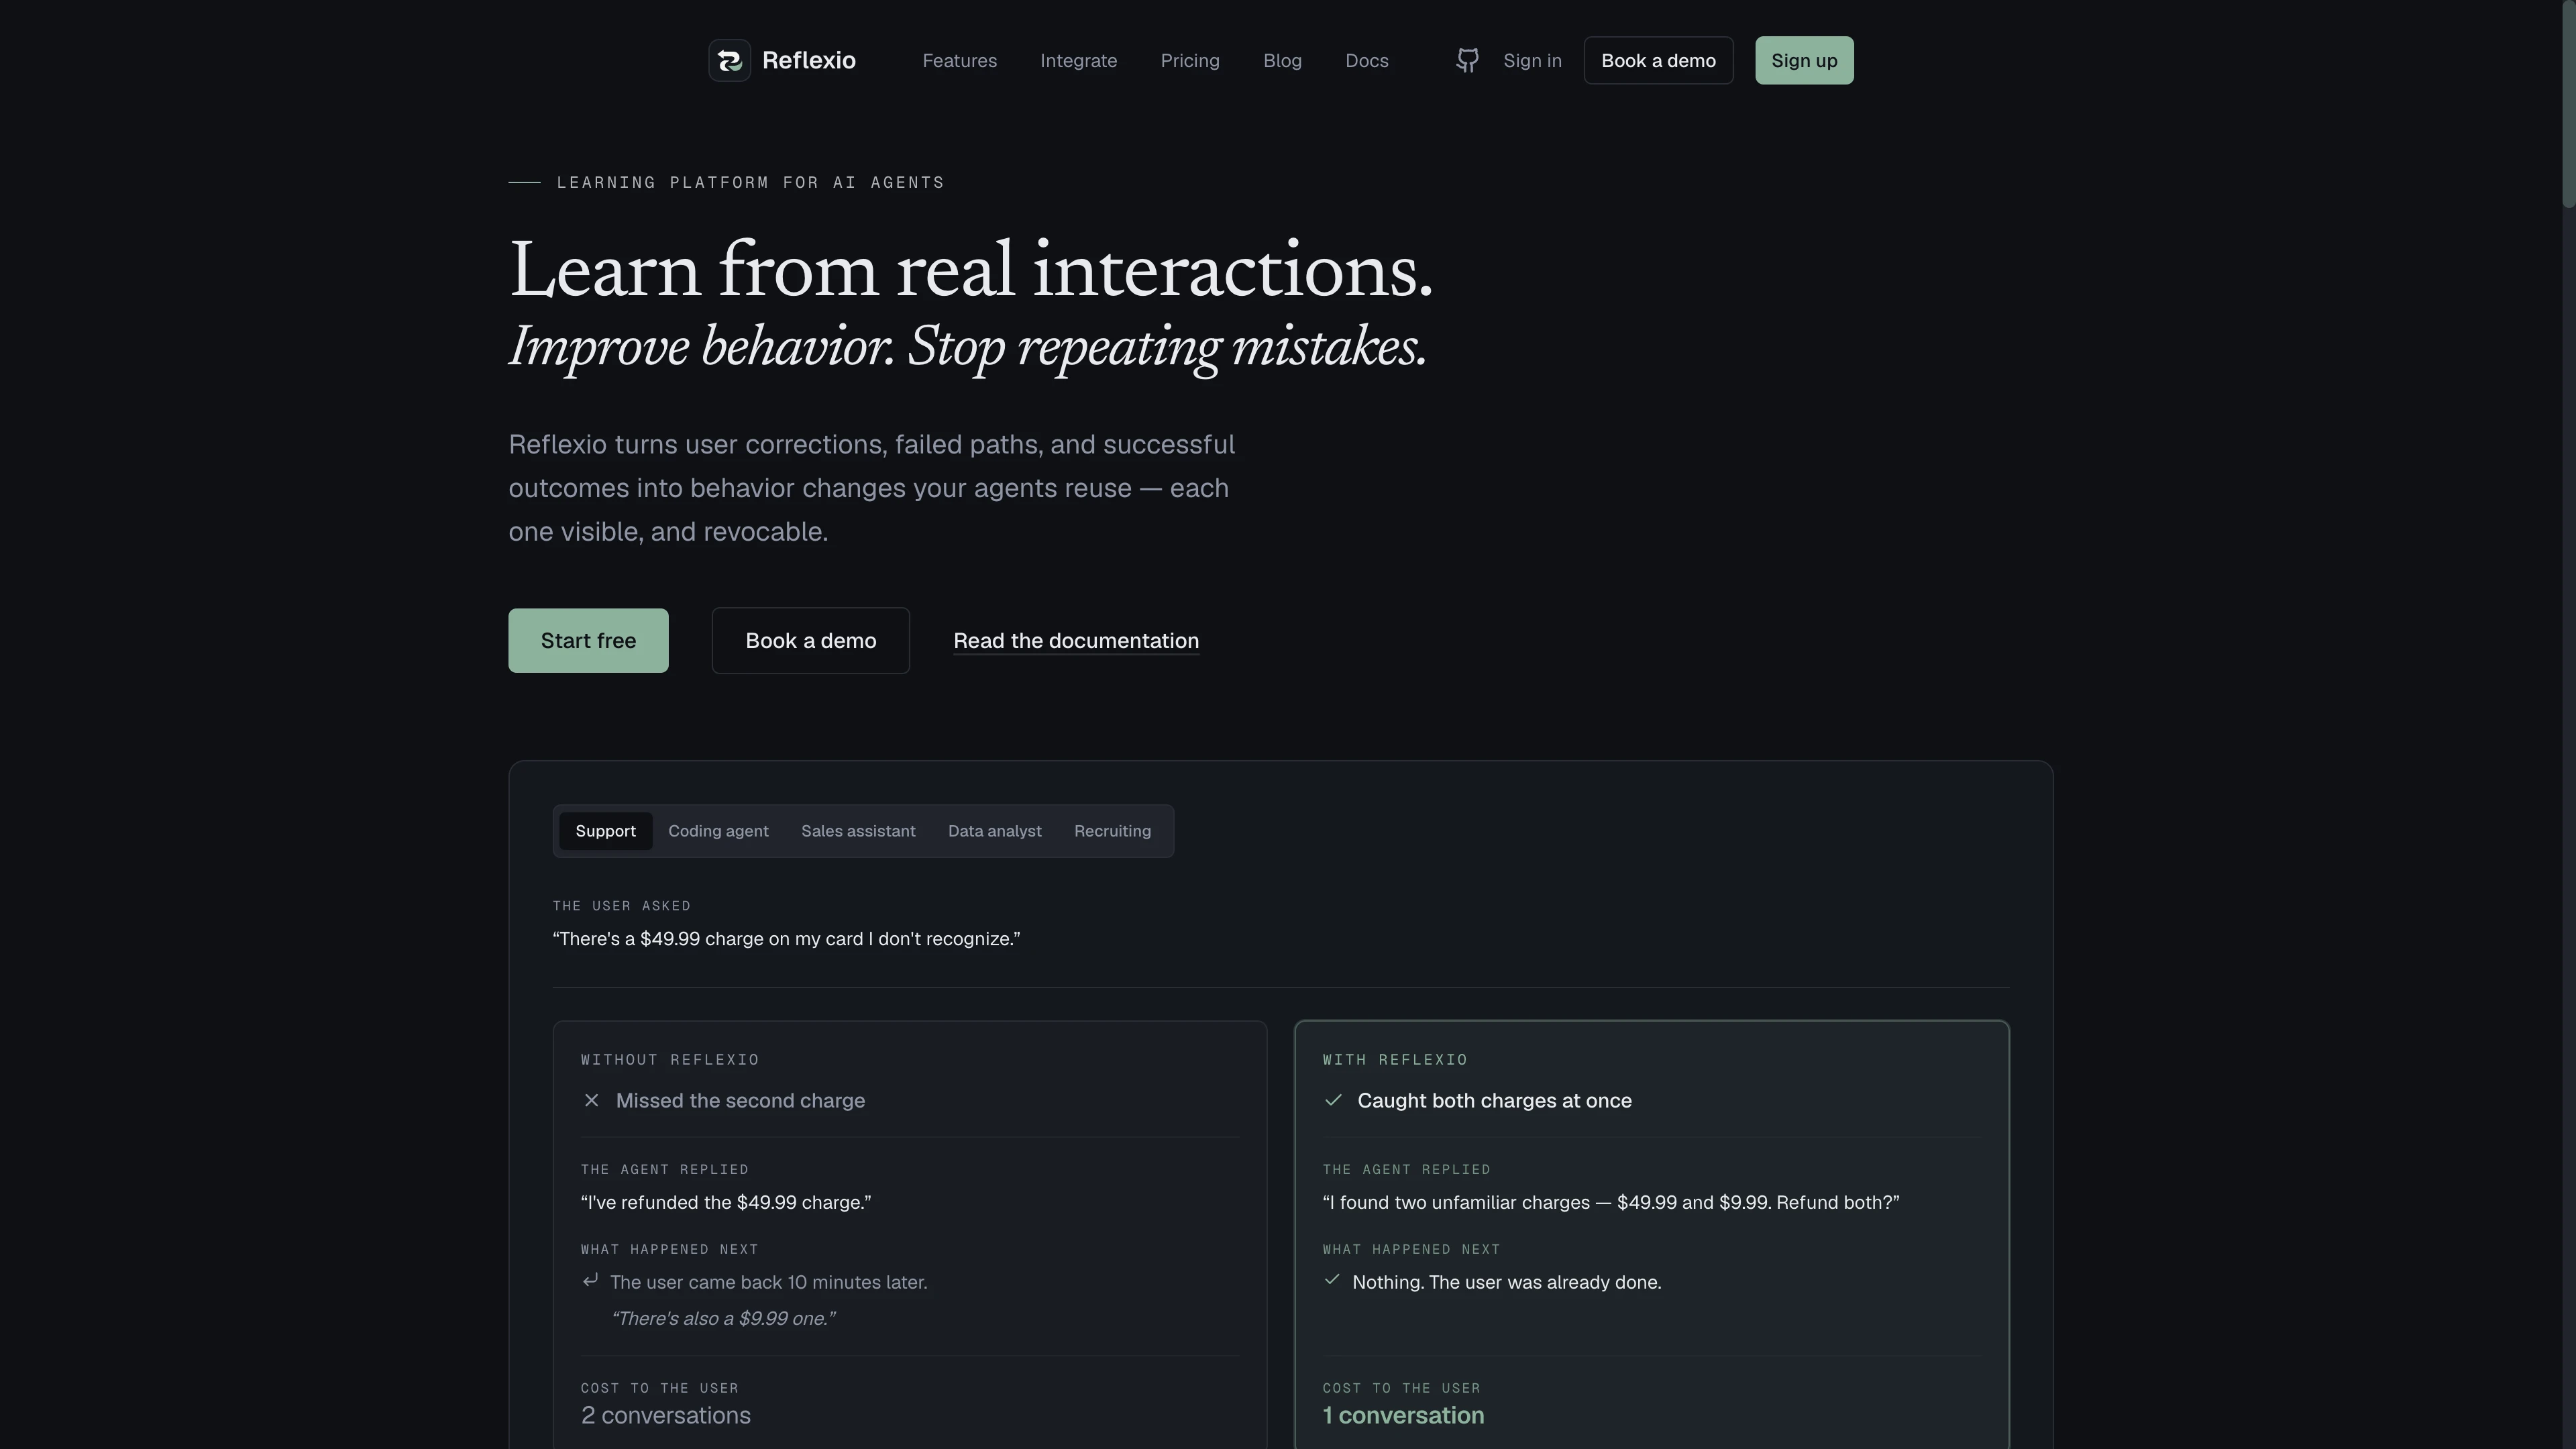This screenshot has width=2576, height=1449.
Task: Switch to the Data analyst tab
Action: 995,831
